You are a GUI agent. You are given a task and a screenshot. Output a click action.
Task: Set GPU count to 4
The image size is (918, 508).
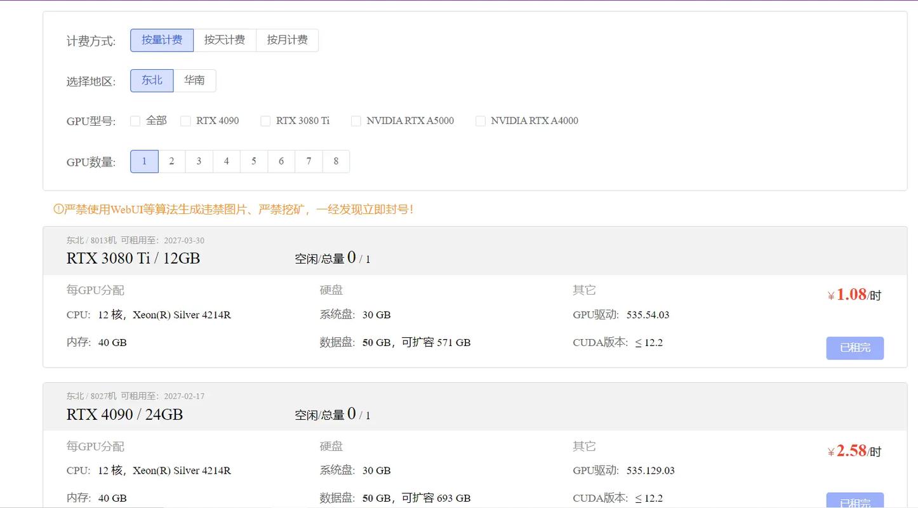coord(226,161)
